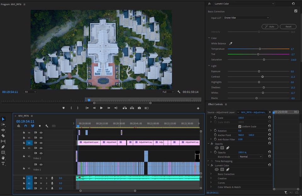Select the Razor tool
302x196 pixels.
pos(3,136)
